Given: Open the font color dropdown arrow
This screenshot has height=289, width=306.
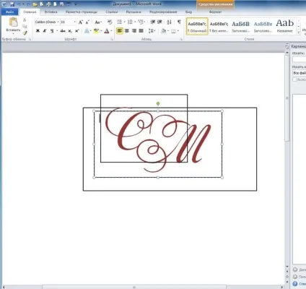Looking at the screenshot, I should [x=111, y=31].
